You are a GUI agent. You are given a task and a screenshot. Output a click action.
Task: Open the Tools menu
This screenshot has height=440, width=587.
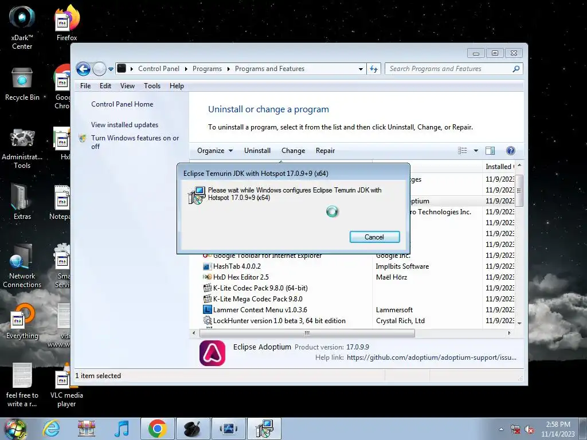point(152,86)
